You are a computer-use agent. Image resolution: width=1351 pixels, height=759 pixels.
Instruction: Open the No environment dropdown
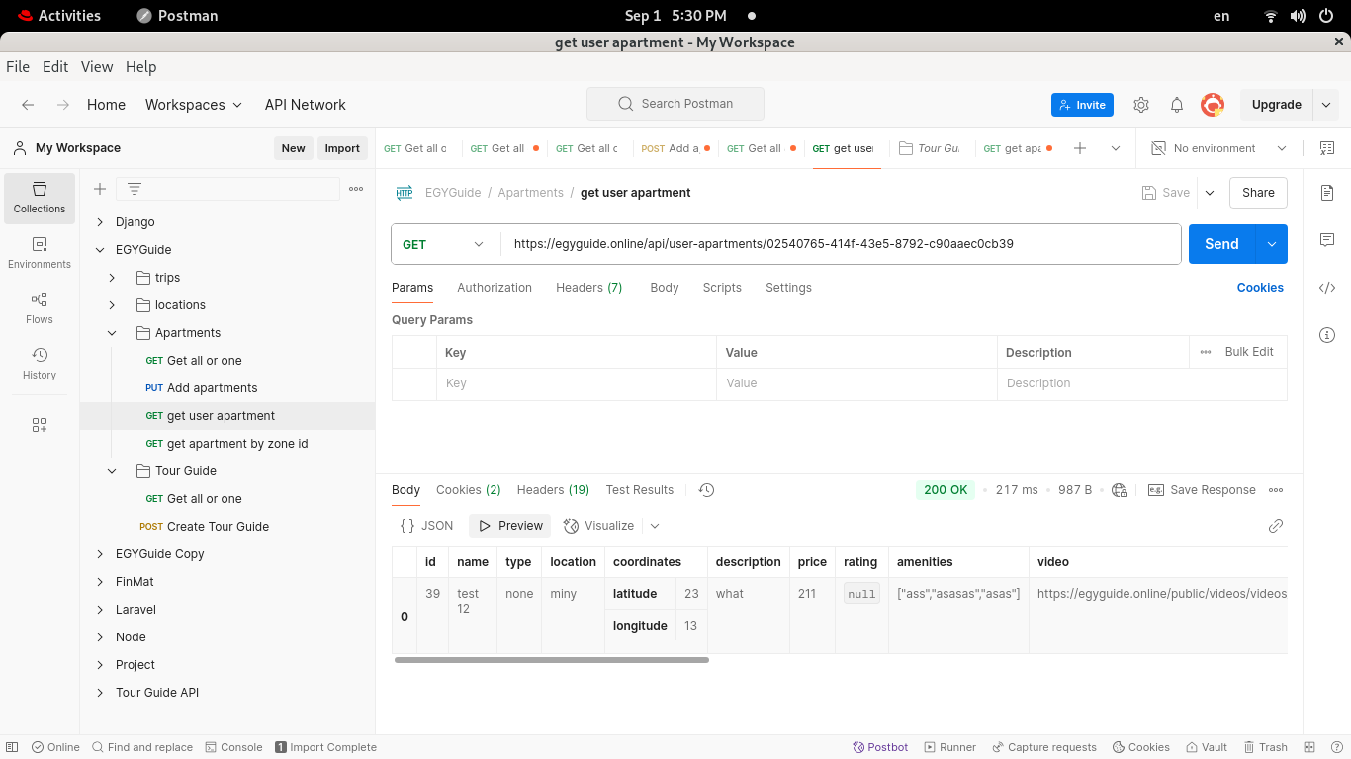(x=1218, y=148)
